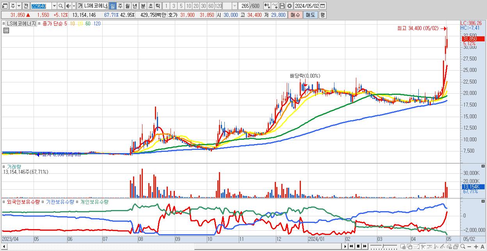Select the 년 yearly period tab

point(135,6)
